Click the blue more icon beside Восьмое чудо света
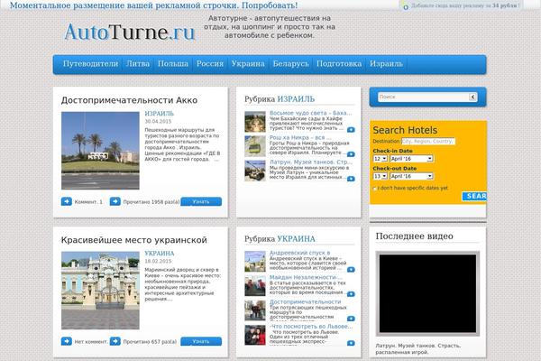Screen dimensions: 541x361 [x=351, y=130]
